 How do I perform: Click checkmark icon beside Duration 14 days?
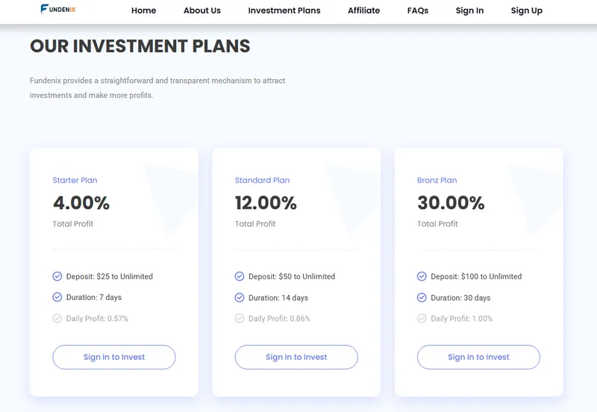[x=240, y=297]
